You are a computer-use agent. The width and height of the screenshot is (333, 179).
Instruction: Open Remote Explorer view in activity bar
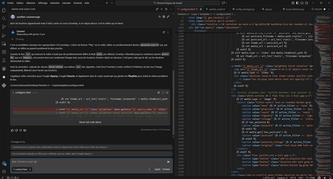click(x=4, y=44)
